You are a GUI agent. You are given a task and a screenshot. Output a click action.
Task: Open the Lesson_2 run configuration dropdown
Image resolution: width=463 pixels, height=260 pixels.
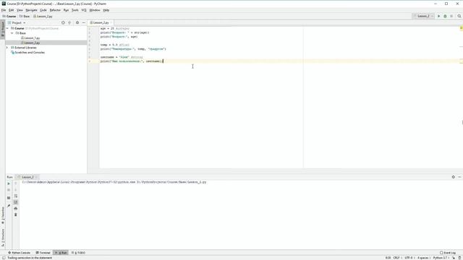coord(423,16)
